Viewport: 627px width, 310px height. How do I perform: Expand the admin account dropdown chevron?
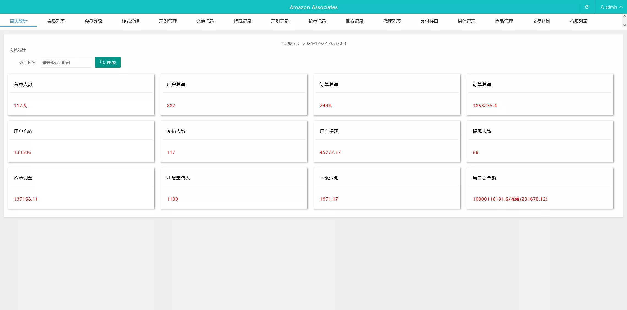621,7
